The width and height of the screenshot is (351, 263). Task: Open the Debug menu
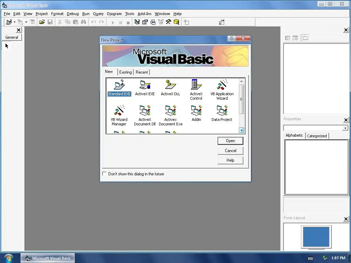pos(73,14)
